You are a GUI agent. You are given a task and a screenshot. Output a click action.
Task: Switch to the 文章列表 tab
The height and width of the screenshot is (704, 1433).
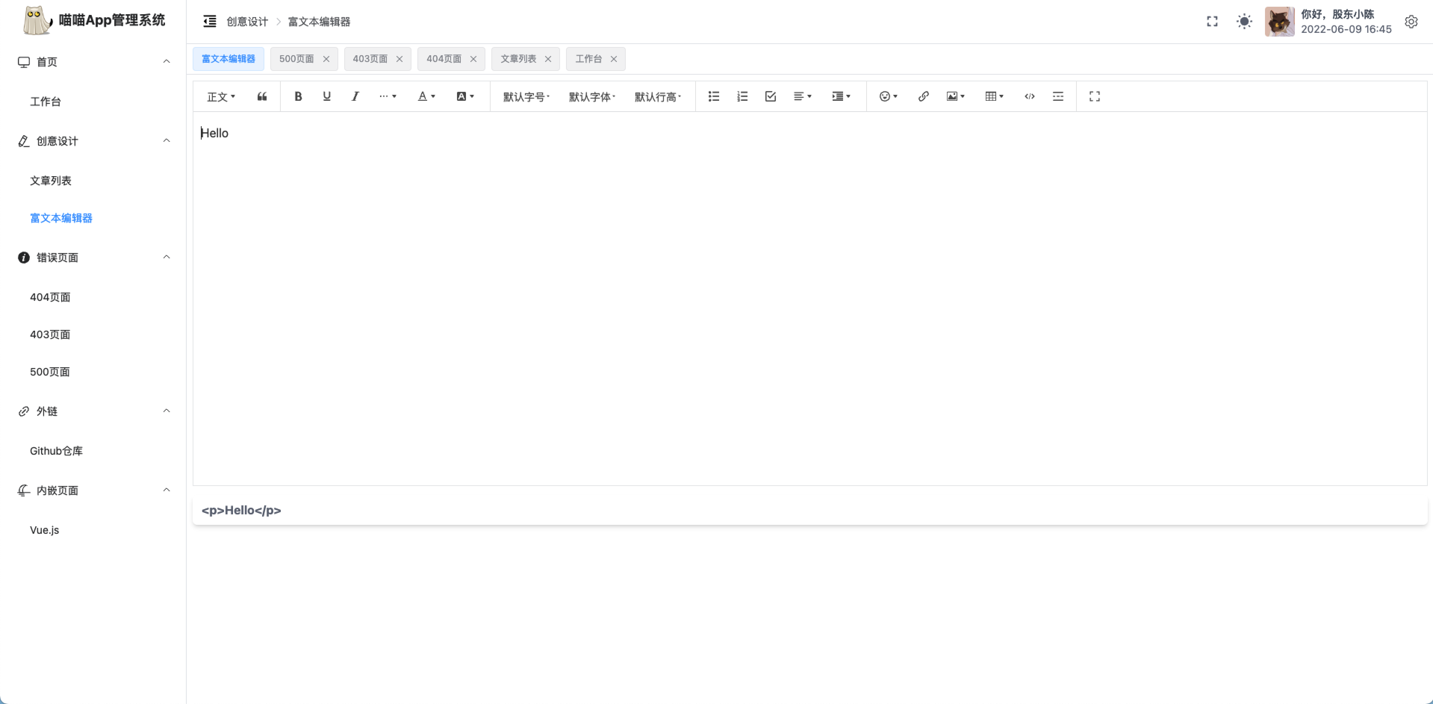(518, 59)
